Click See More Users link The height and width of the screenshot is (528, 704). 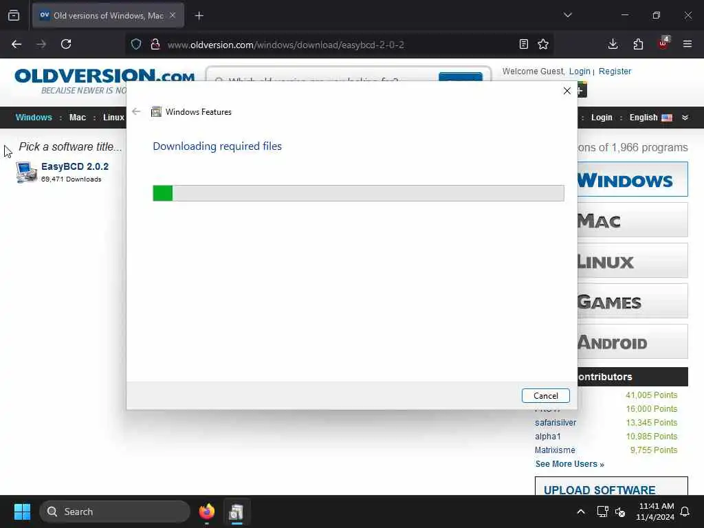(569, 464)
